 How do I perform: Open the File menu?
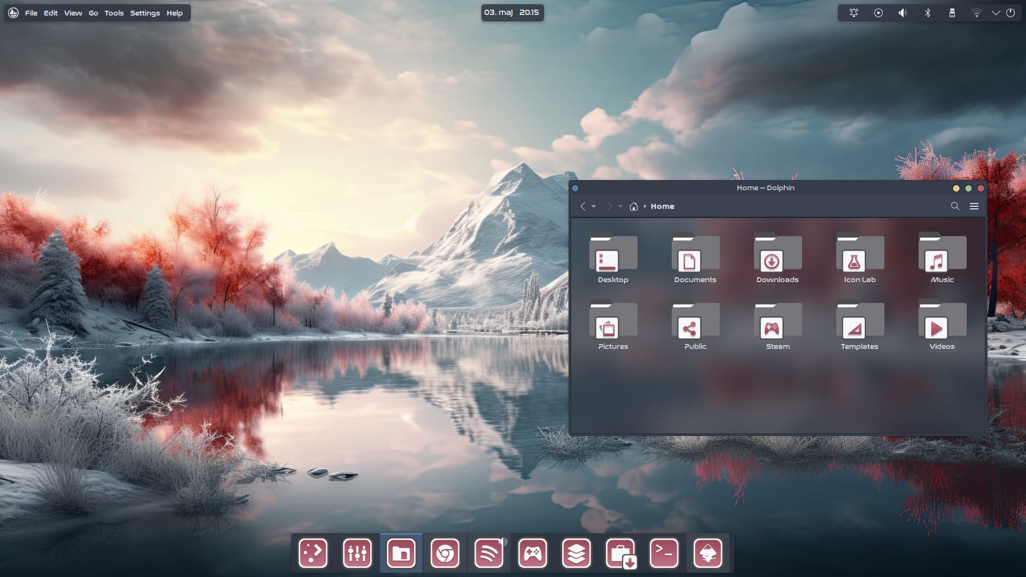click(x=31, y=13)
